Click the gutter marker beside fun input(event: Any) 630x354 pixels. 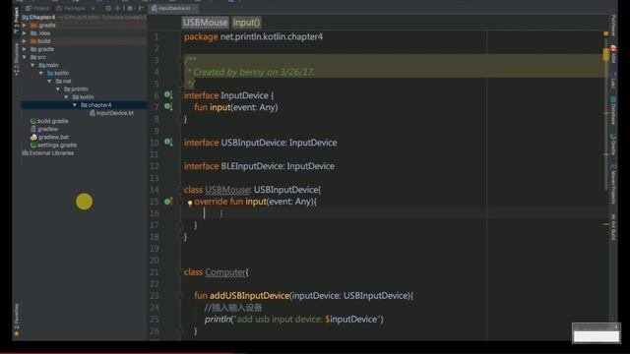tap(168, 106)
